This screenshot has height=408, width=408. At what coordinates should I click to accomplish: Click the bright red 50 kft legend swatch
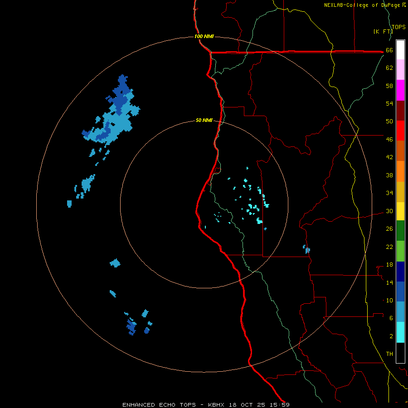pyautogui.click(x=400, y=131)
